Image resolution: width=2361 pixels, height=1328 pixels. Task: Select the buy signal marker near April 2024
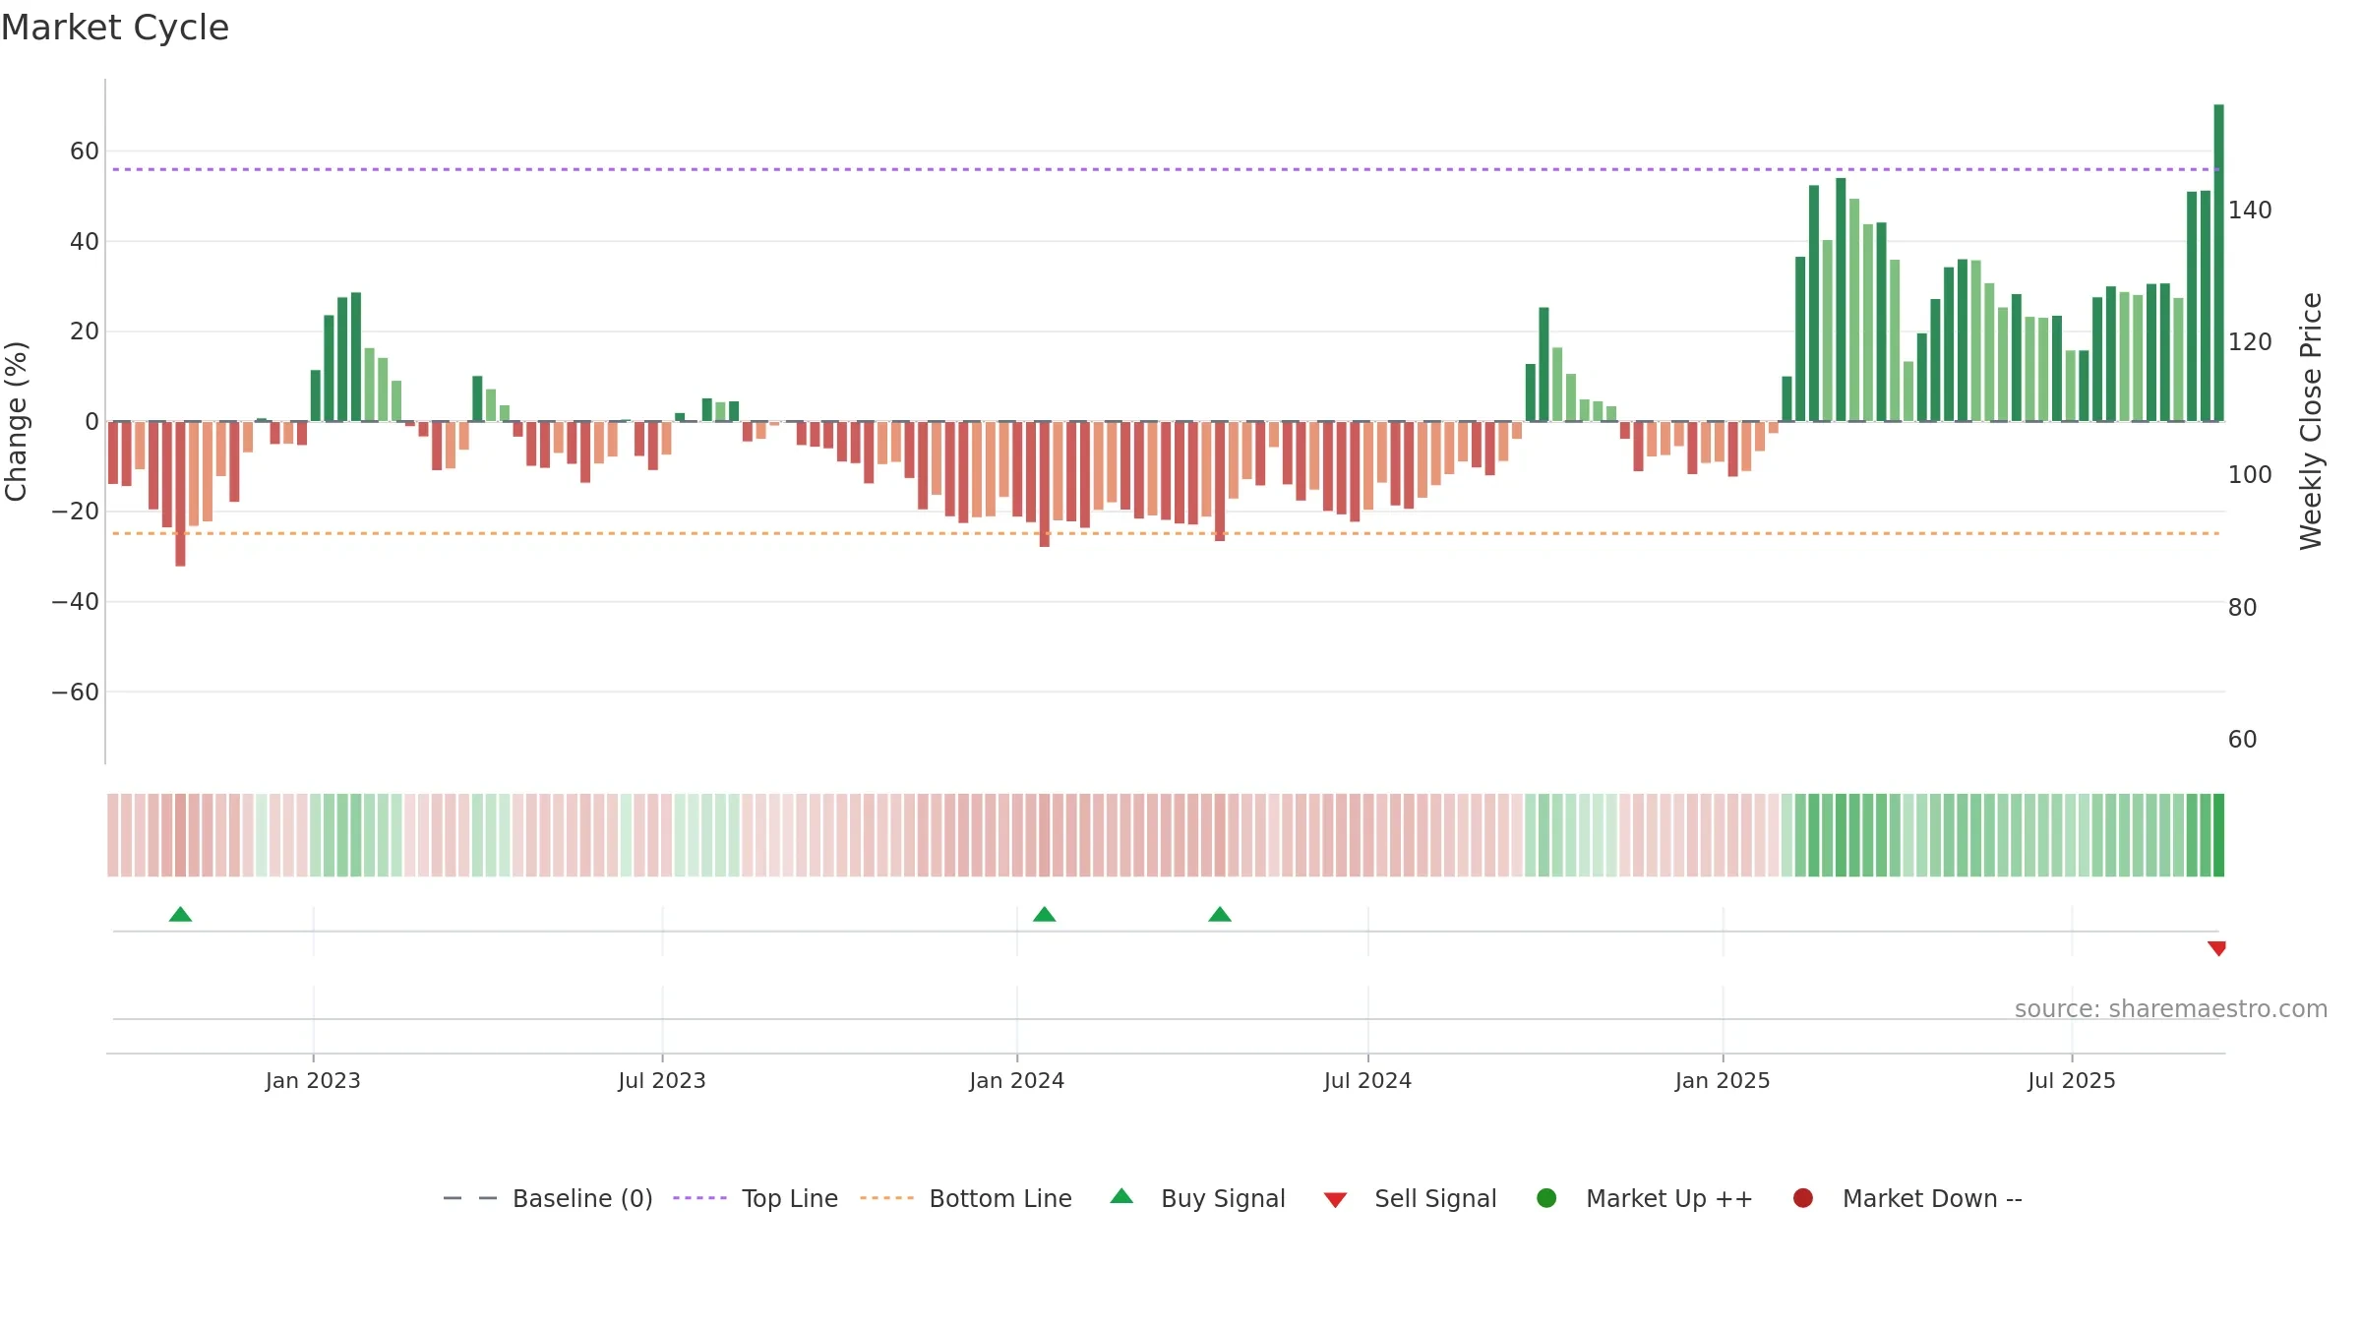pos(1220,915)
